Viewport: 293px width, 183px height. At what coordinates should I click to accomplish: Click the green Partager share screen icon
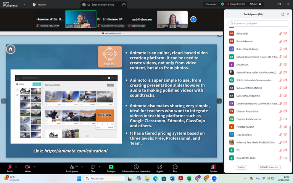coord(111,167)
